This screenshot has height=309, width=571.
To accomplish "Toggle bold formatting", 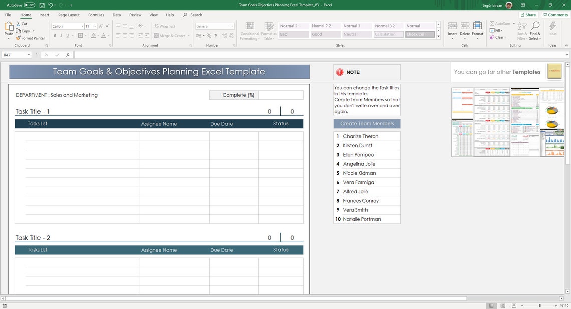I will [x=55, y=35].
